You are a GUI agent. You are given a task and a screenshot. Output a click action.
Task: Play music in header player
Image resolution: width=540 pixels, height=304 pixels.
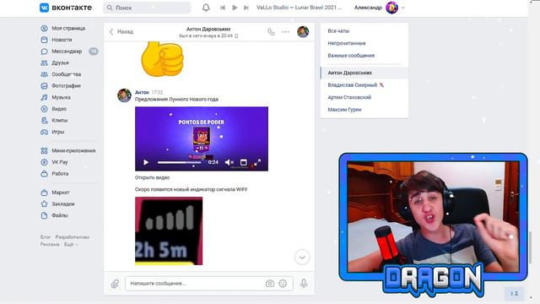click(x=235, y=8)
